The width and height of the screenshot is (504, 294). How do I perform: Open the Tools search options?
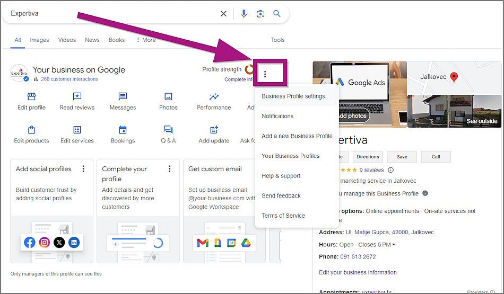(x=277, y=40)
